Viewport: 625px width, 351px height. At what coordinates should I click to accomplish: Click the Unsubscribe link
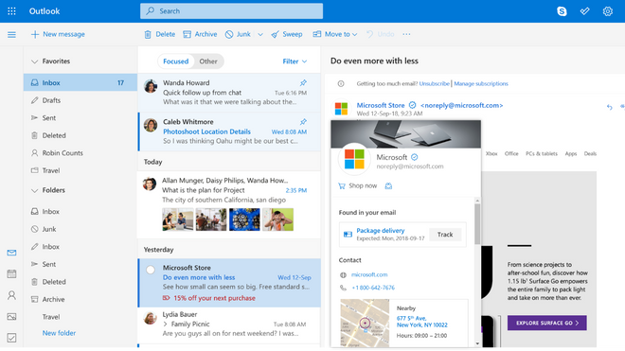[434, 83]
